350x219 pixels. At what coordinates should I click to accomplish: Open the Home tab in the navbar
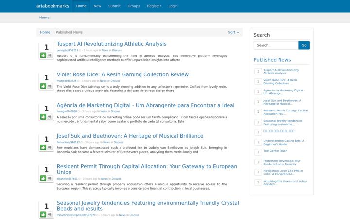[x=81, y=6]
